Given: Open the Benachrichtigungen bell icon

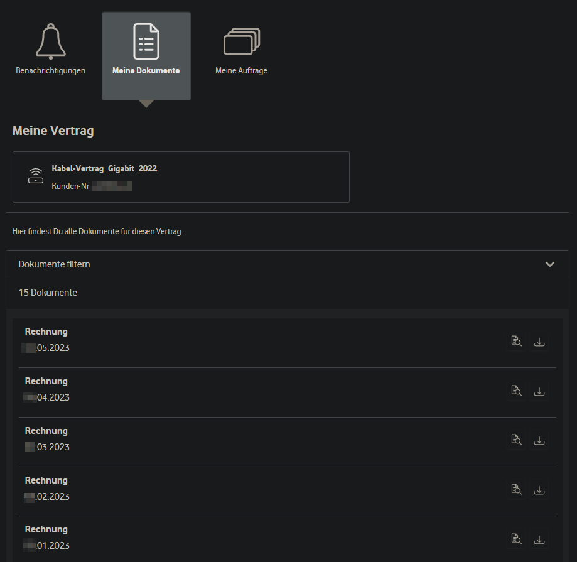Looking at the screenshot, I should [x=51, y=41].
